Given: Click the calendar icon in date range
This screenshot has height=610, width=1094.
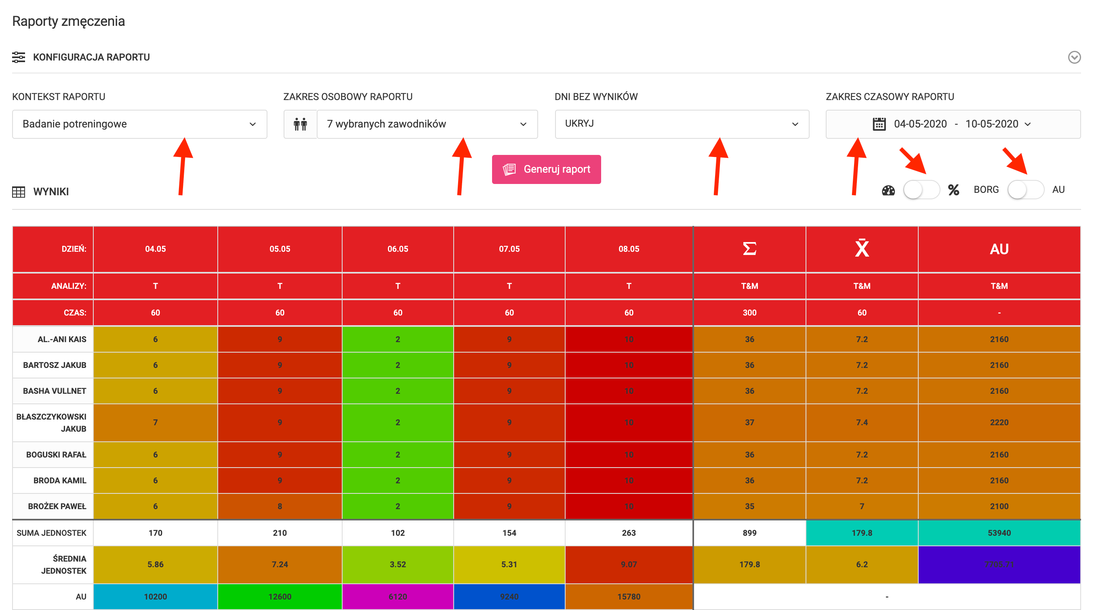Looking at the screenshot, I should tap(879, 124).
